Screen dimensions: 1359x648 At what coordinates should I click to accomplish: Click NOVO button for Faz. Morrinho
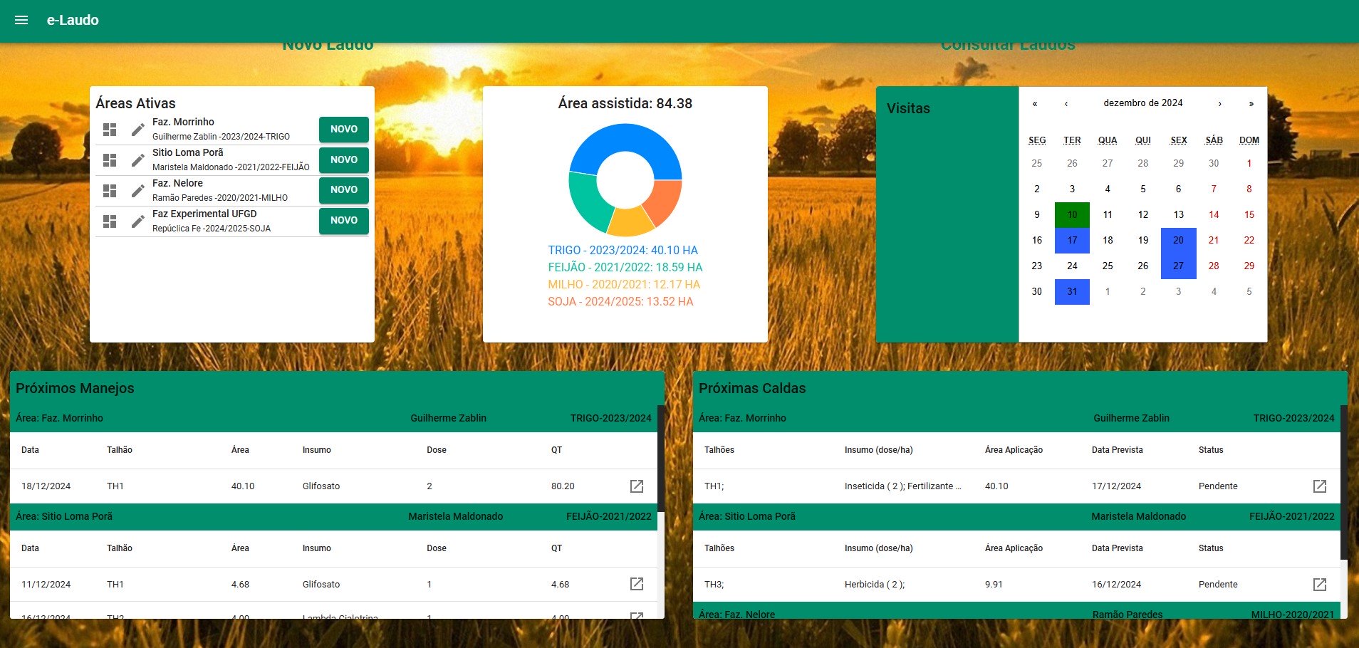[x=343, y=130]
